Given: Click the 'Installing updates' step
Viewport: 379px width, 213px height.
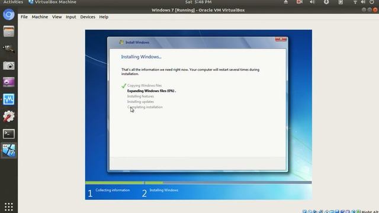Looking at the screenshot, I should point(140,102).
